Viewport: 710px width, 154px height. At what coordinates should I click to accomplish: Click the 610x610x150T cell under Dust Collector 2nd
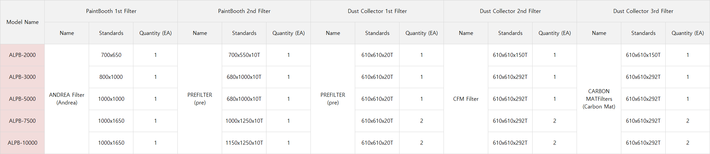pos(510,55)
